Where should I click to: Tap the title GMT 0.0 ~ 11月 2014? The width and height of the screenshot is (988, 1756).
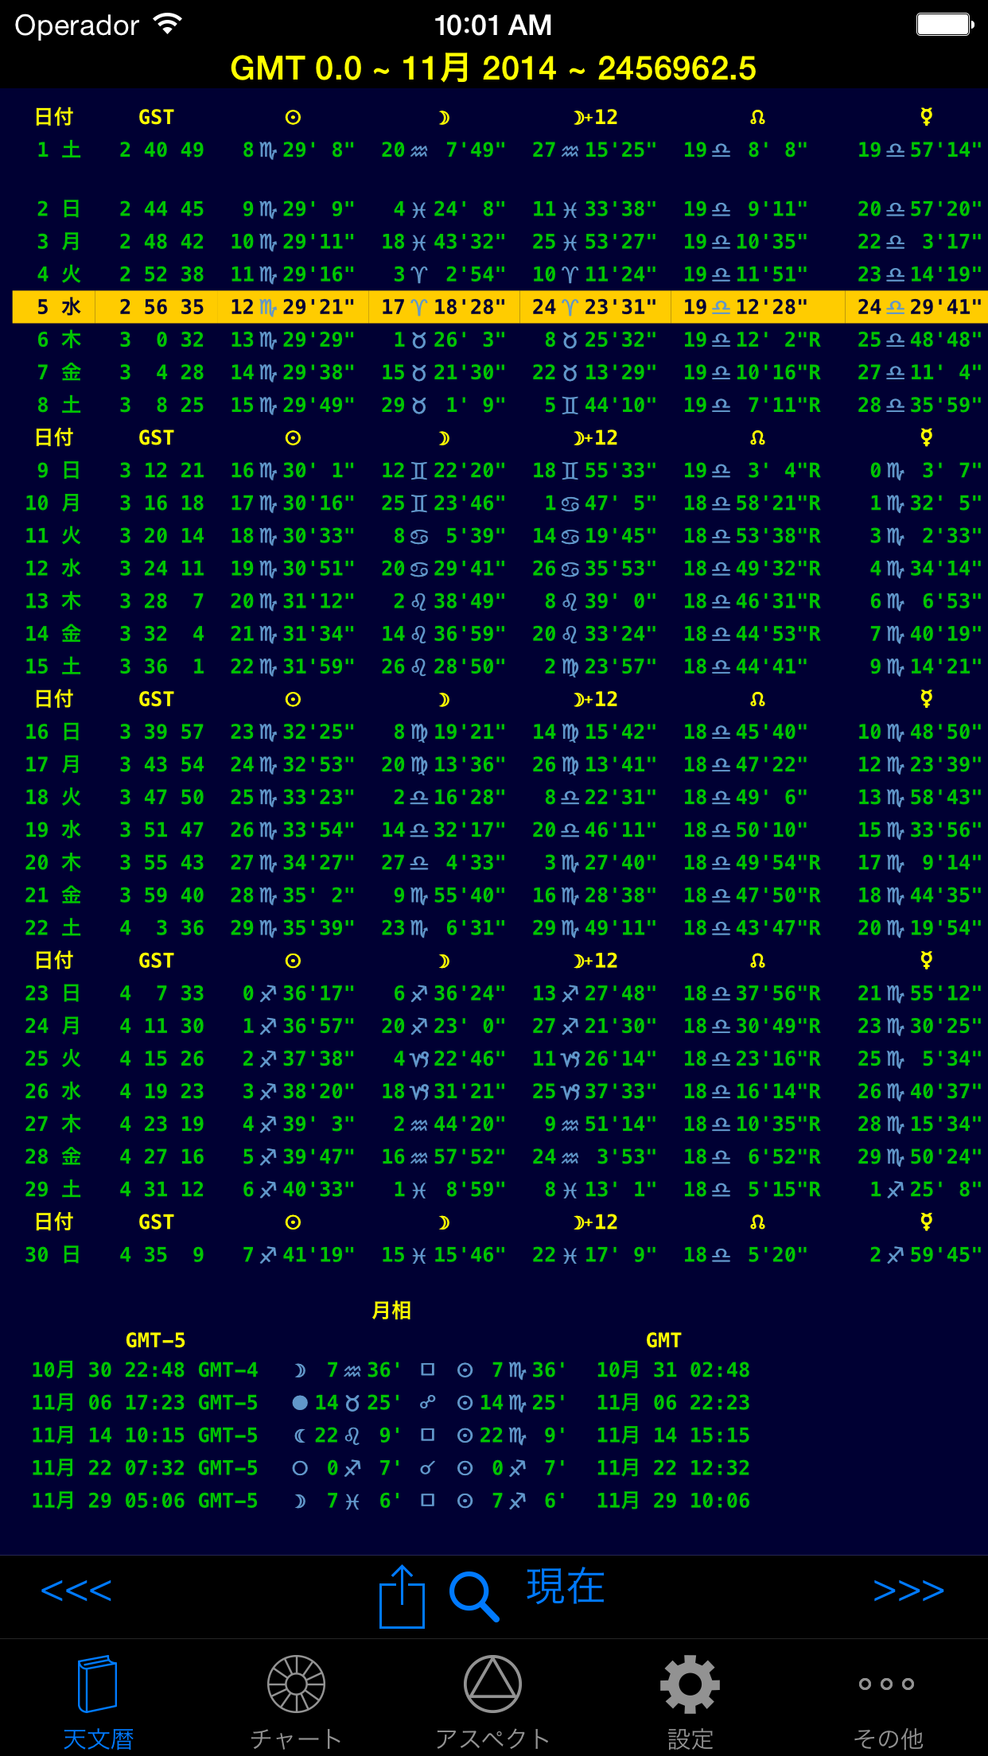click(x=493, y=68)
